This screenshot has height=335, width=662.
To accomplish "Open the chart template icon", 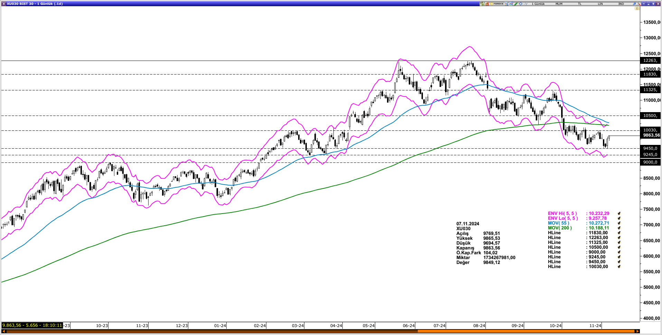I will 511,4.
